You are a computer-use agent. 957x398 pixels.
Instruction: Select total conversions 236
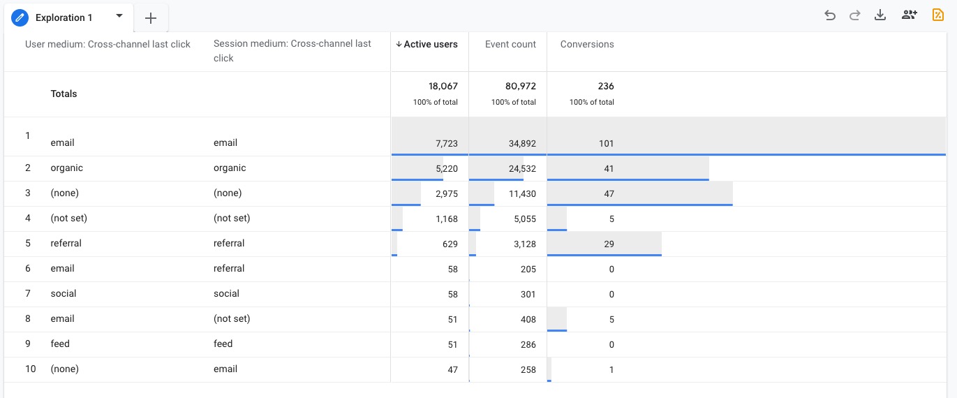pos(606,87)
